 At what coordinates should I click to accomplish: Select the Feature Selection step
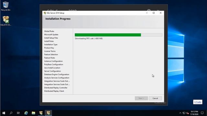51,54
